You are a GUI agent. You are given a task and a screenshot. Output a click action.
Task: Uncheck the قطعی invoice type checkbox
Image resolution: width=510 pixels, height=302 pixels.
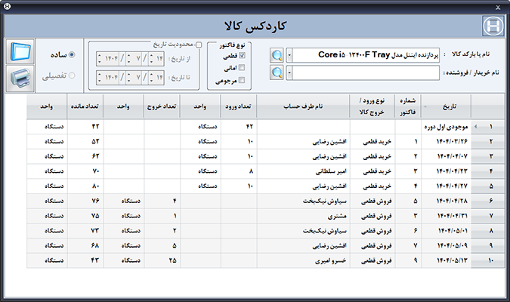242,56
